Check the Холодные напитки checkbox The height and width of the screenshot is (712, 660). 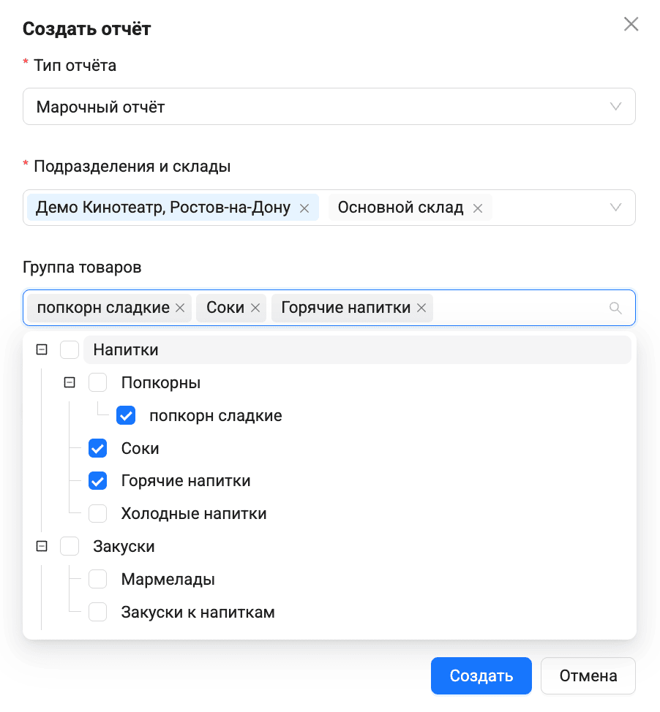pos(97,514)
